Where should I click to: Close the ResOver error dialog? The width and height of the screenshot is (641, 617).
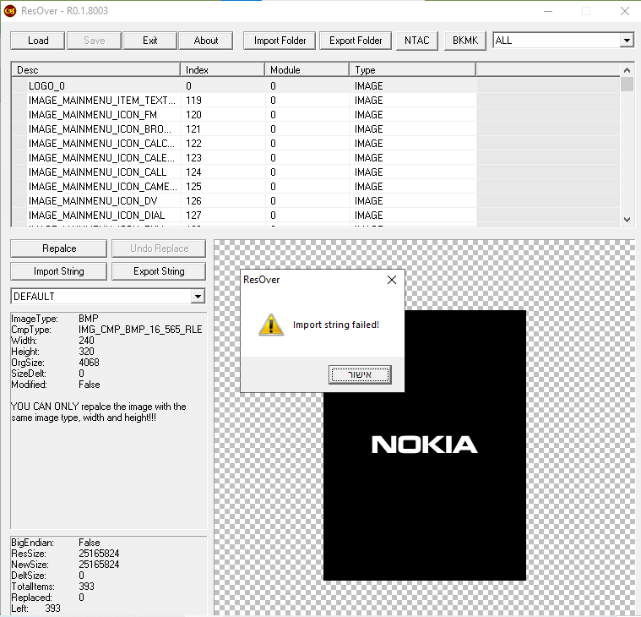tap(392, 280)
